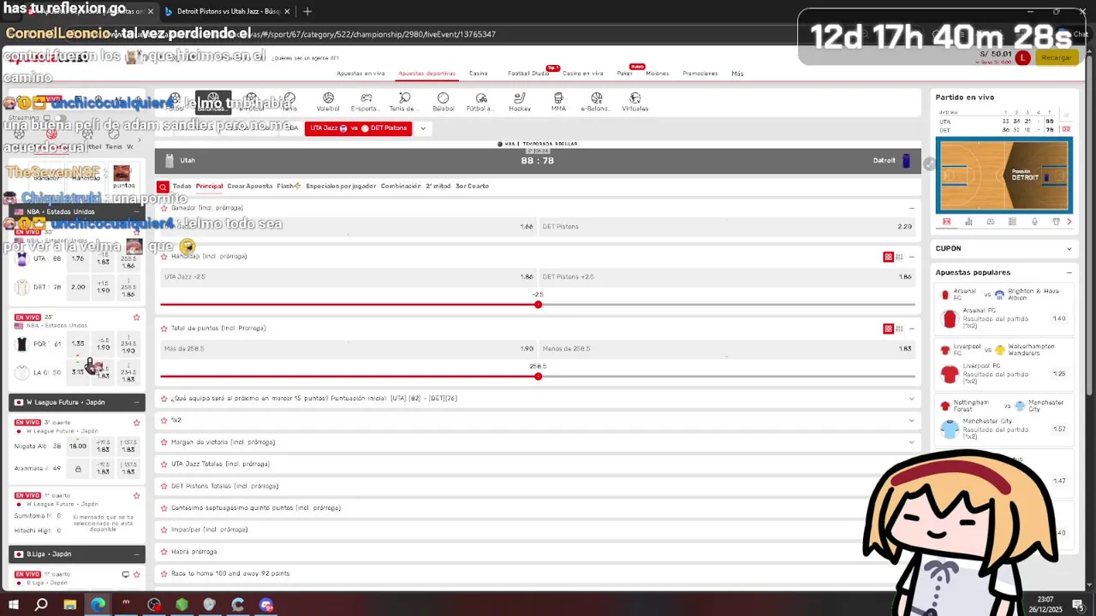Open the Edge browser taskbar icon

98,605
